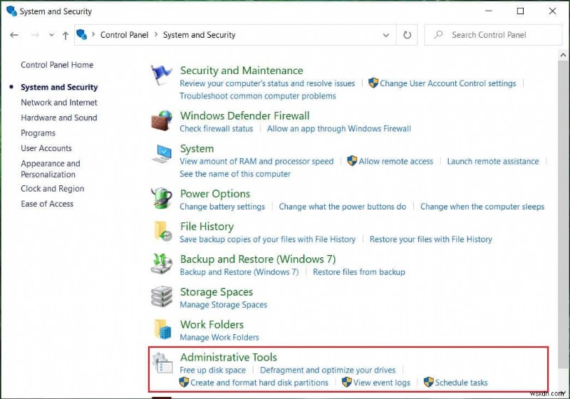Go to Hardware and Sound category
570x399 pixels.
(58, 118)
